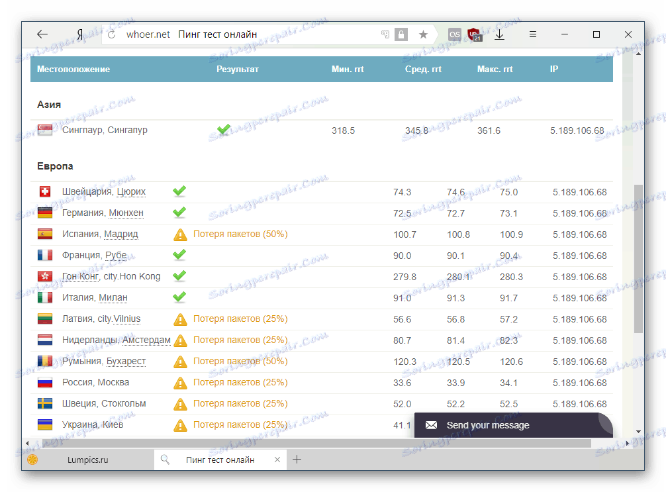Click the Ukraine flag icon
The width and height of the screenshot is (666, 492).
click(x=44, y=425)
